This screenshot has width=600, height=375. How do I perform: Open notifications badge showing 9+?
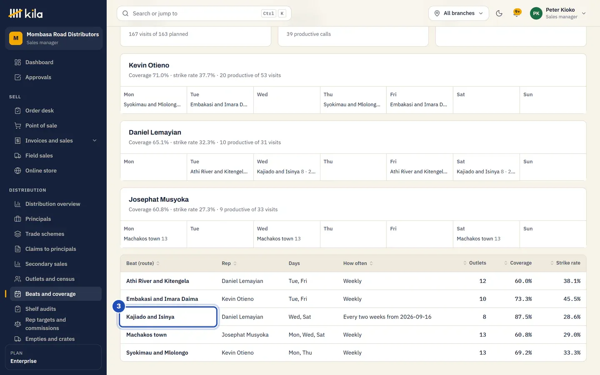tap(517, 12)
